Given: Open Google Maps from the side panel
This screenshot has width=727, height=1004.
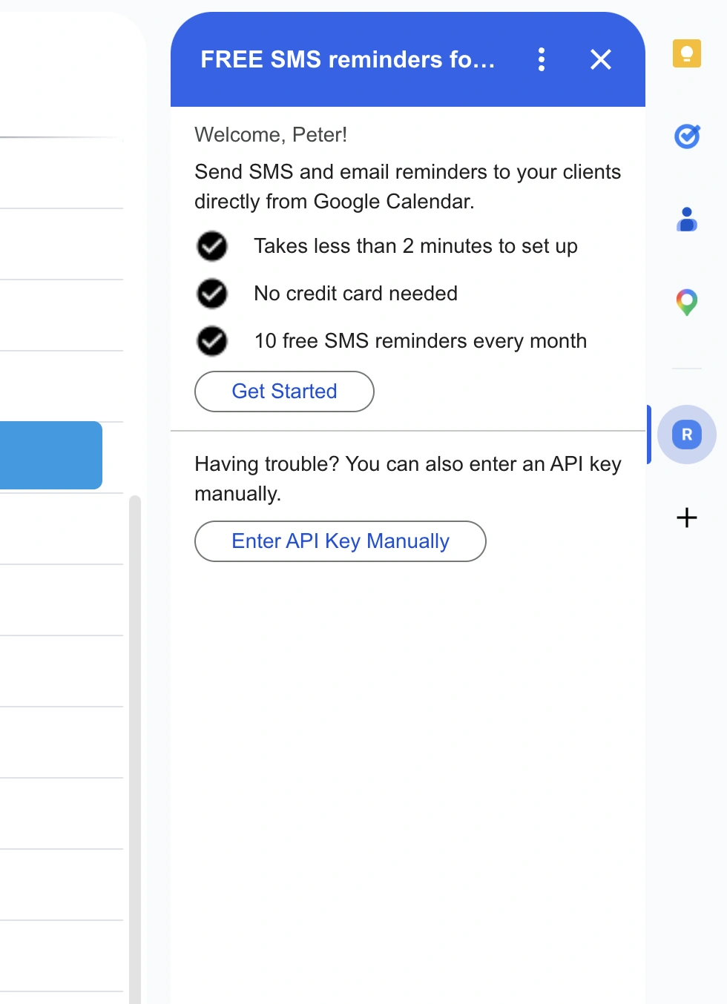Looking at the screenshot, I should point(687,302).
